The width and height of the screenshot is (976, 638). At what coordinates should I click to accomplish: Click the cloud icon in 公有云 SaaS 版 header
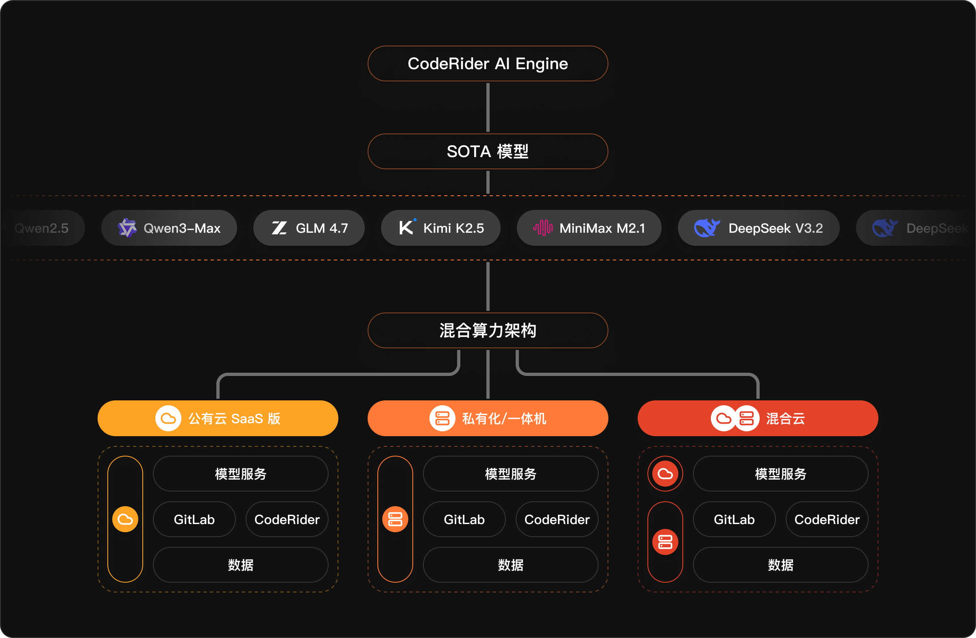(168, 419)
